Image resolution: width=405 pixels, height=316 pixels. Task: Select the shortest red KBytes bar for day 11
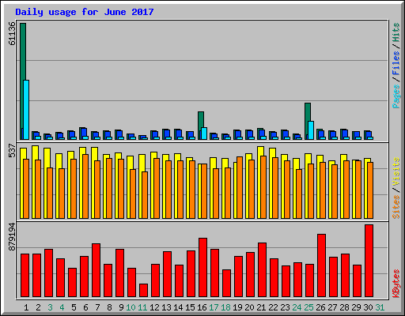[143, 290]
